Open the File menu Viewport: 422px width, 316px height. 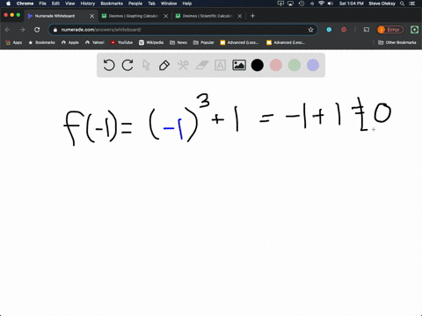tap(42, 4)
